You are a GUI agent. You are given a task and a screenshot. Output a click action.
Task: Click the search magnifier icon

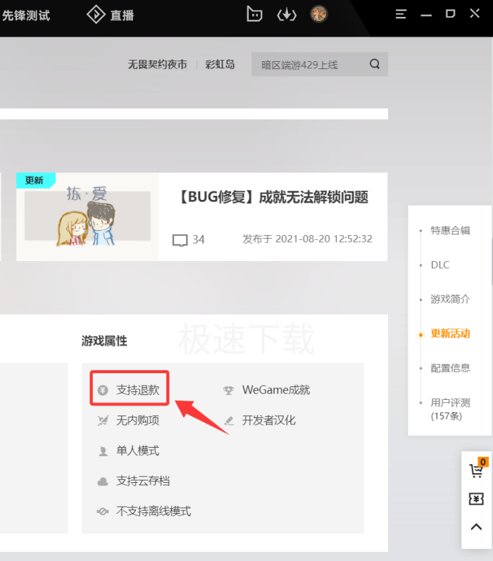(x=375, y=64)
